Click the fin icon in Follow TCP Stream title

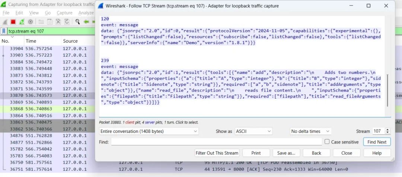(100, 6)
